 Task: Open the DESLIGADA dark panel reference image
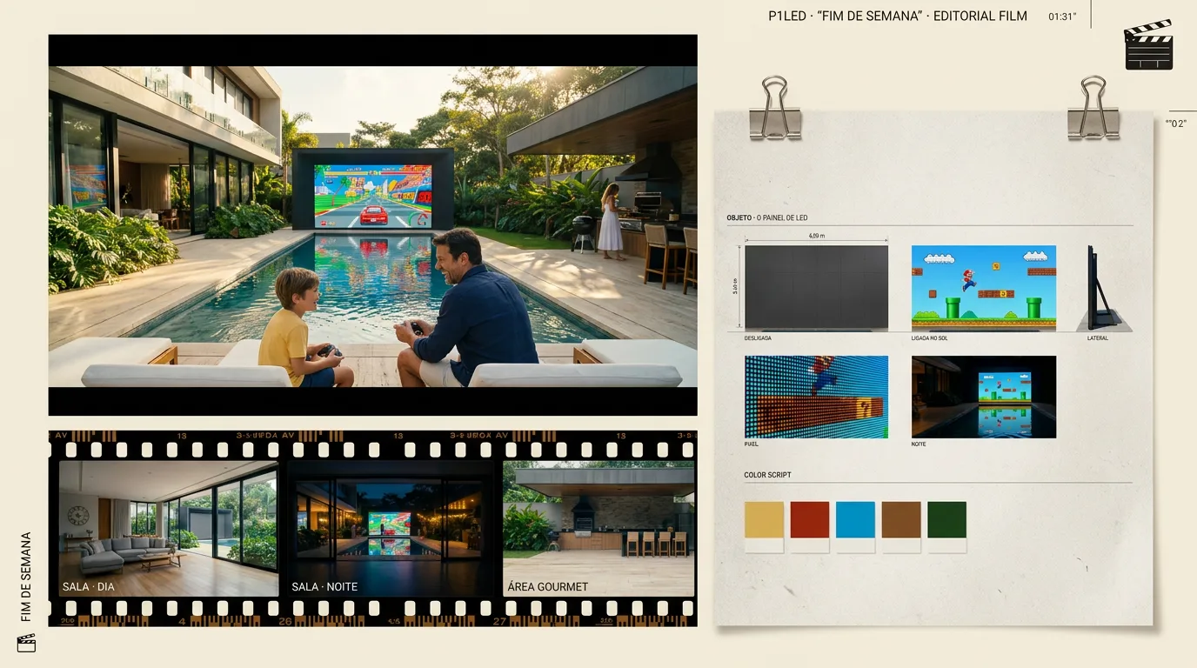(816, 288)
